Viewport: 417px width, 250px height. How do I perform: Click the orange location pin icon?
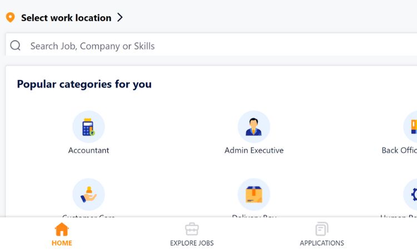[x=10, y=17]
